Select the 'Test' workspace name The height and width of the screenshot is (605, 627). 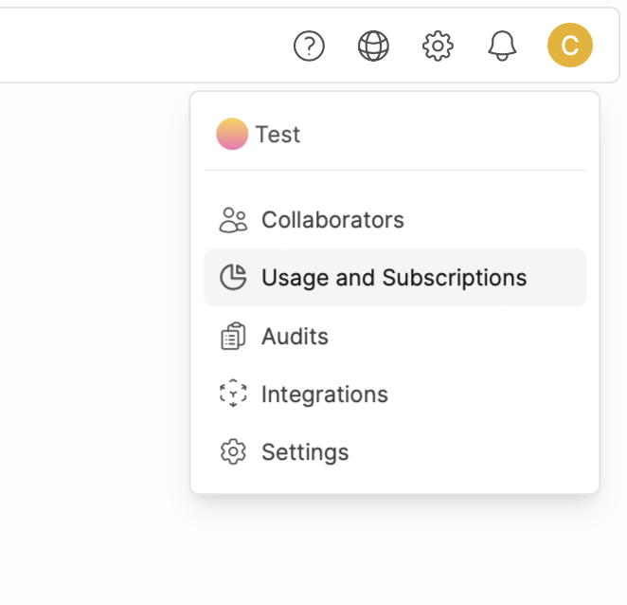tap(278, 135)
